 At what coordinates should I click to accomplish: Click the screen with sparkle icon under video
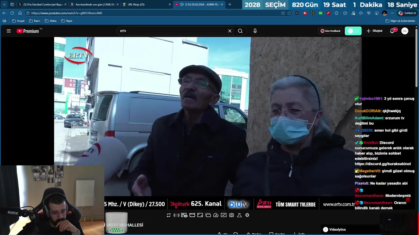point(224,215)
